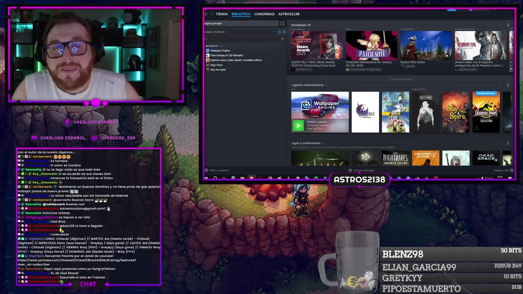This screenshot has height=294, width=523.
Task: Toggle the recent activity clock filter
Action: click(279, 32)
